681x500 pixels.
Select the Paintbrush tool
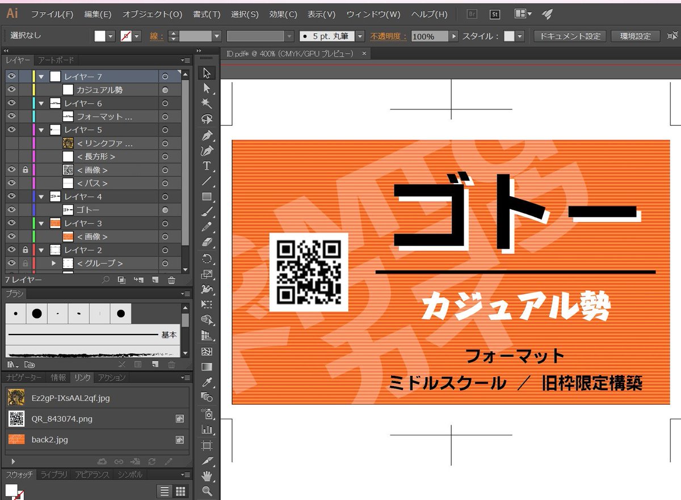207,212
